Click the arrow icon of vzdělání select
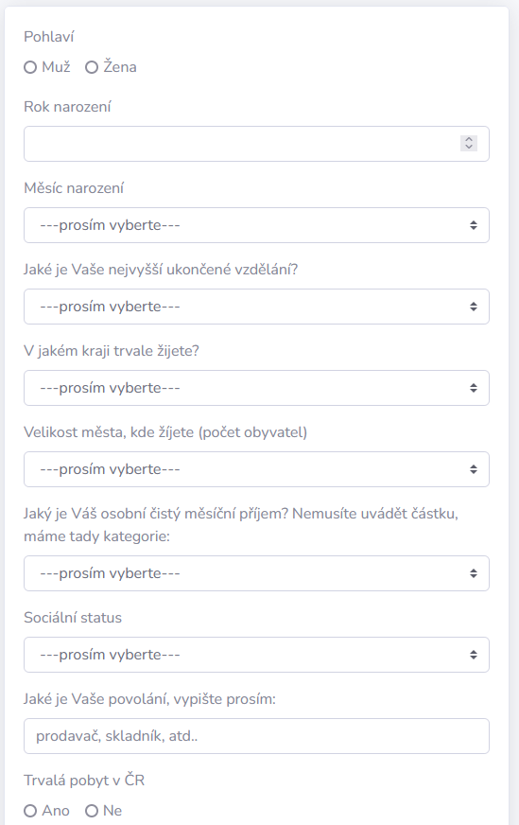Image resolution: width=519 pixels, height=825 pixels. pos(474,307)
